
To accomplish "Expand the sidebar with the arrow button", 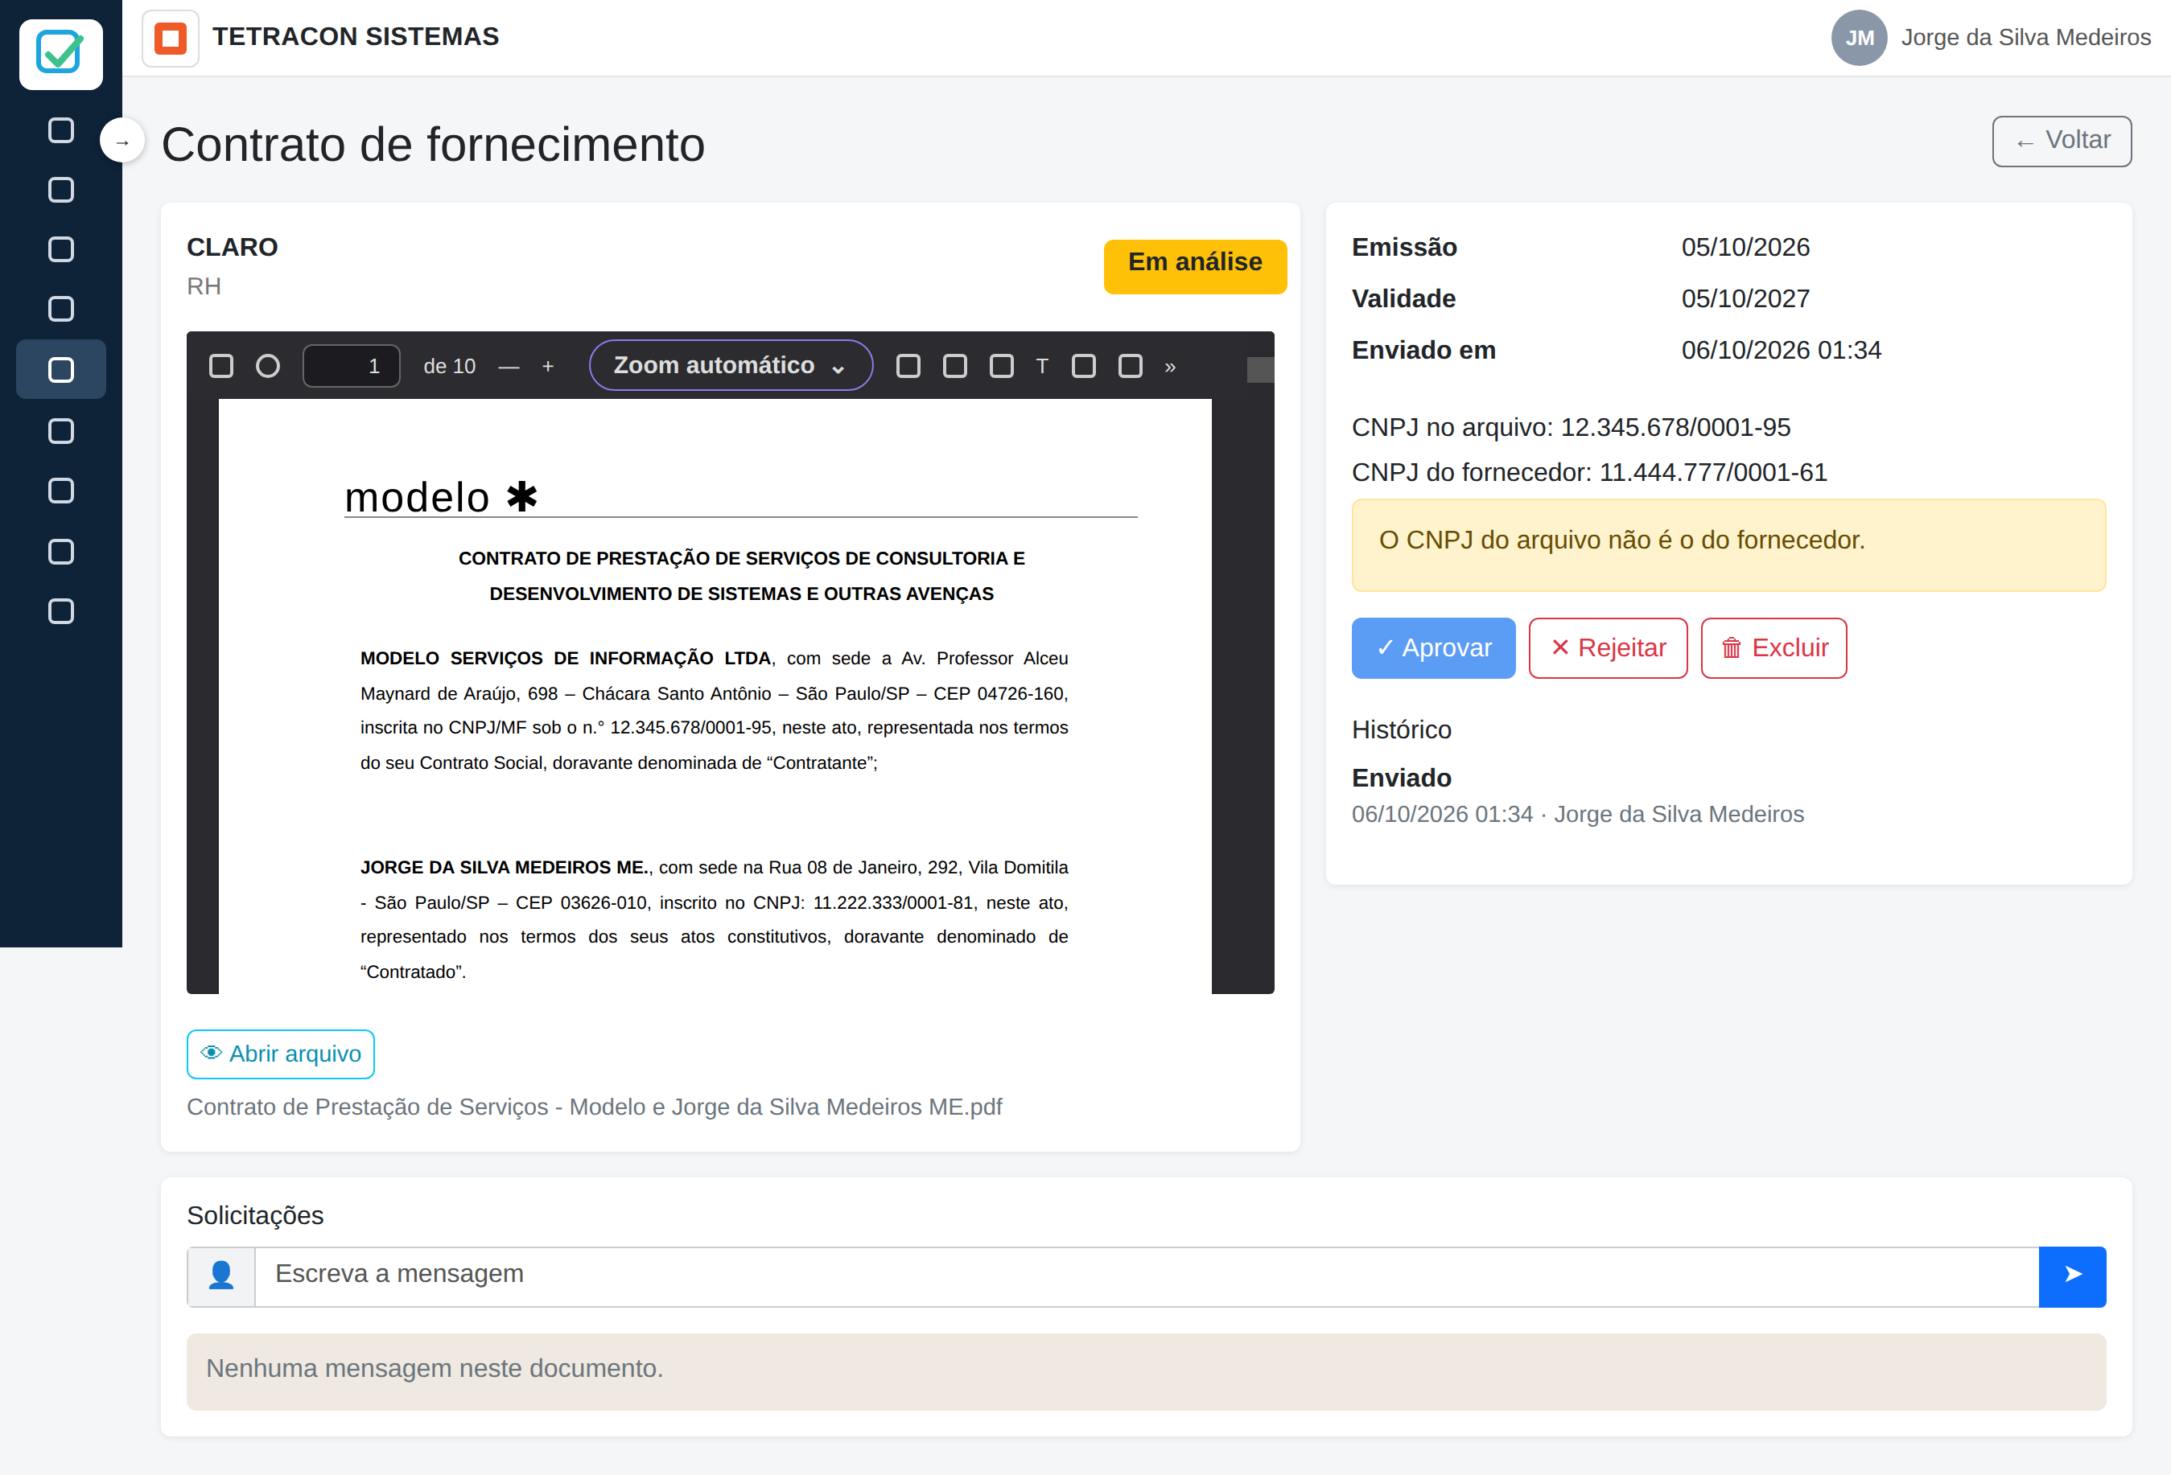I will click(x=122, y=142).
